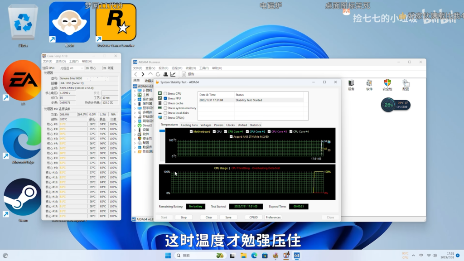The width and height of the screenshot is (464, 261).
Task: Switch to the Voltages tab
Action: [206, 125]
